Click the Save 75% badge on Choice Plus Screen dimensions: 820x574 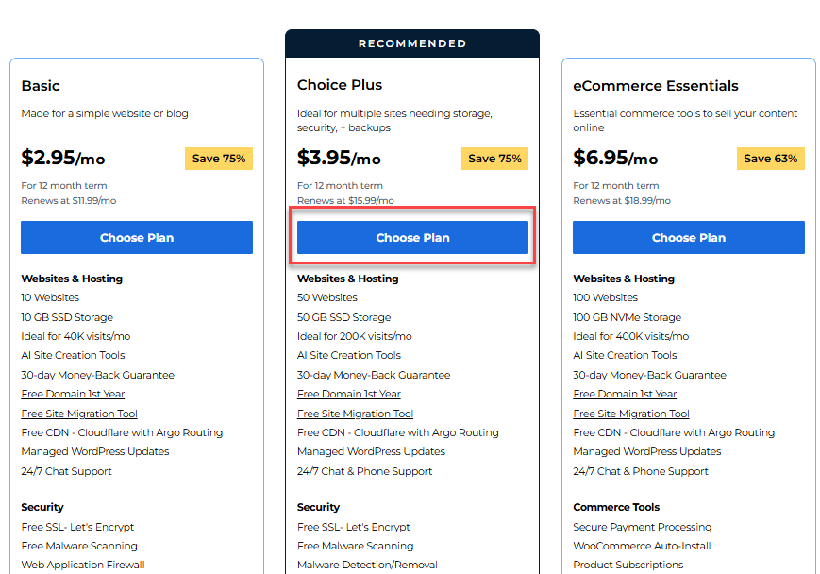(494, 159)
